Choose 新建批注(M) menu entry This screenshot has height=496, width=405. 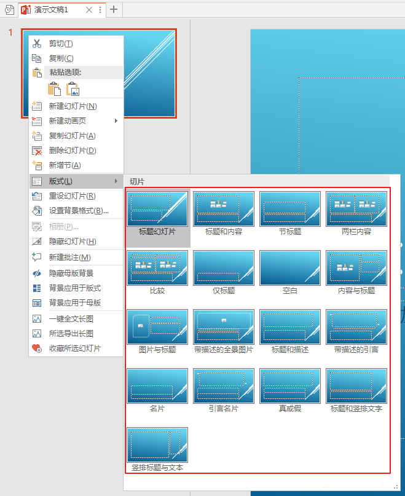76,257
